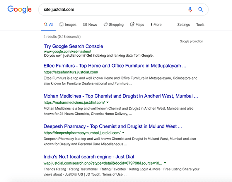The image size is (232, 182).
Task: Open the More menu with three dots
Action: 156,25
